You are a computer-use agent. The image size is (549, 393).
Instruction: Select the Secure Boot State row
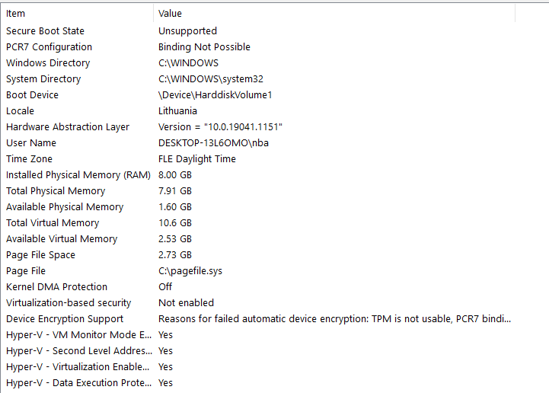click(x=45, y=31)
